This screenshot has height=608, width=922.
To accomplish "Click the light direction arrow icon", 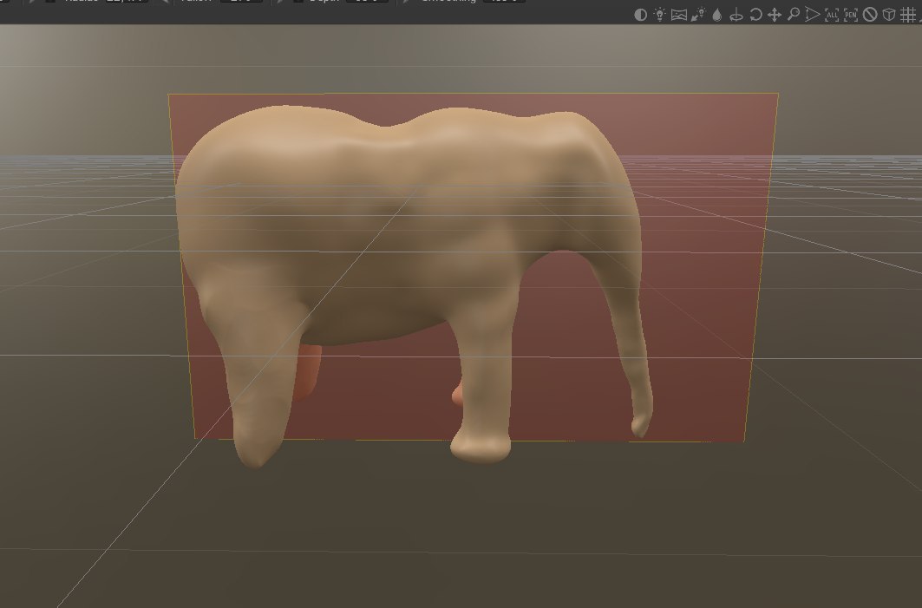I will click(x=698, y=15).
